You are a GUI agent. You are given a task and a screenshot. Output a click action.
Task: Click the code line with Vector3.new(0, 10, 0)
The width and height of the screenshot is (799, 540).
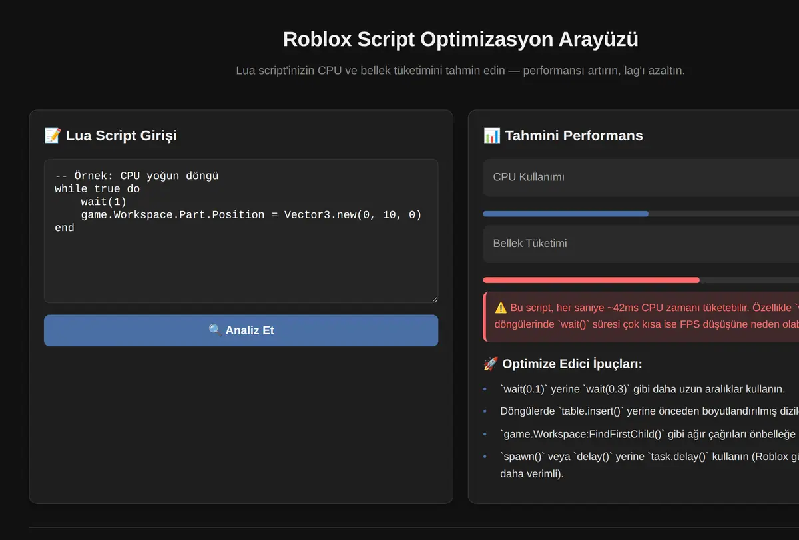251,215
